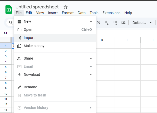Image resolution: width=157 pixels, height=113 pixels.
Task: Choose Open from the File menu
Action: pos(28,30)
